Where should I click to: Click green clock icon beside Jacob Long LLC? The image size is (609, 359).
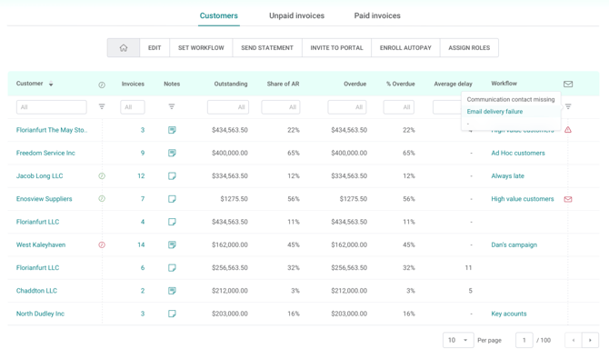coord(102,176)
